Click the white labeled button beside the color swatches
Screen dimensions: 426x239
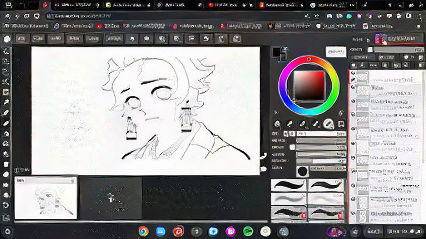(x=336, y=52)
